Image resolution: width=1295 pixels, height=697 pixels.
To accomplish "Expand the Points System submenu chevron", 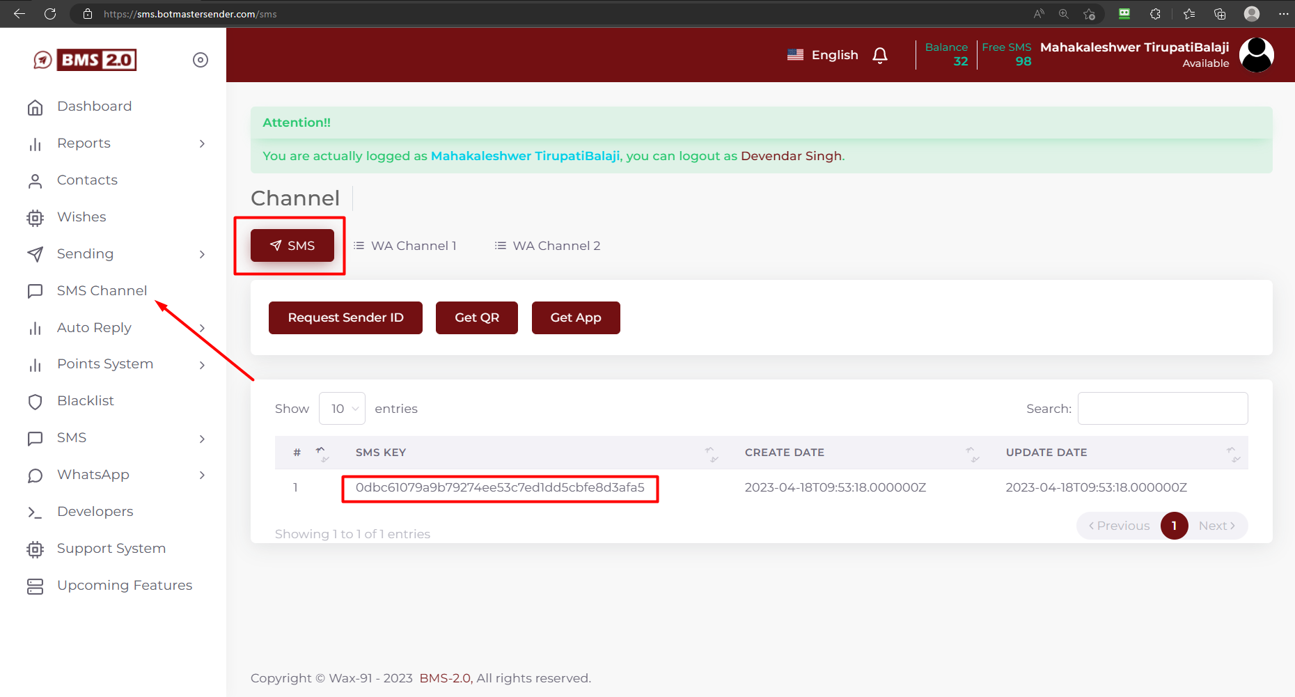I will click(x=202, y=365).
